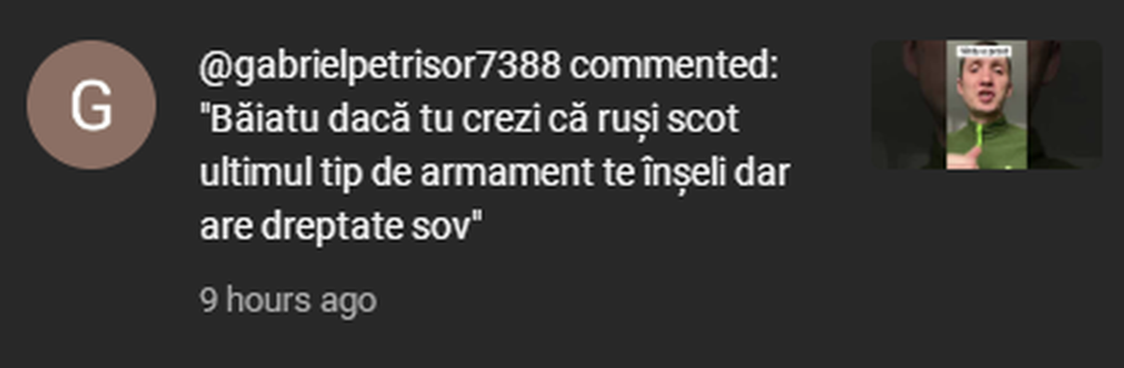Click the man's face in the video thumbnail
This screenshot has height=368, width=1124.
(982, 89)
